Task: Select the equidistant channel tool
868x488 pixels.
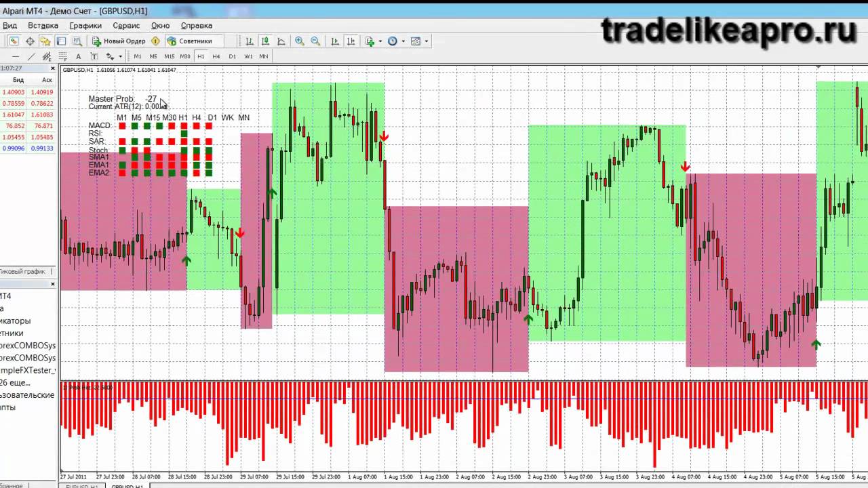Action: pos(47,56)
